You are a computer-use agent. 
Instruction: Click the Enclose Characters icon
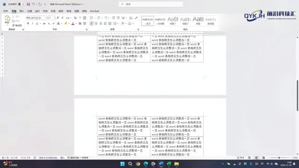coord(85,23)
